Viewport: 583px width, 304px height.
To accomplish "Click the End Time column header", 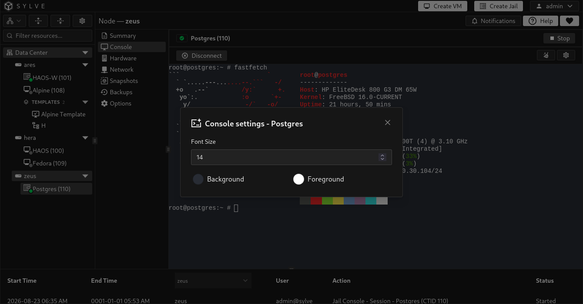I will (x=104, y=281).
